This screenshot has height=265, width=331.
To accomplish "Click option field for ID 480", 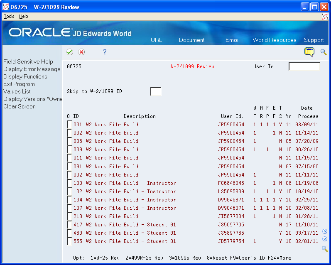I will coord(69,233).
